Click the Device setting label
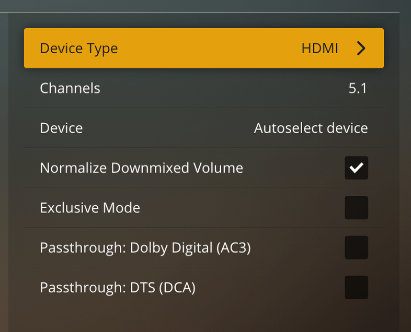Viewport: 411px width, 332px height. (61, 128)
